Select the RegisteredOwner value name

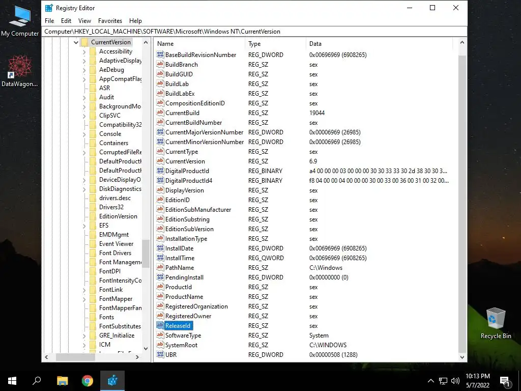click(x=188, y=316)
